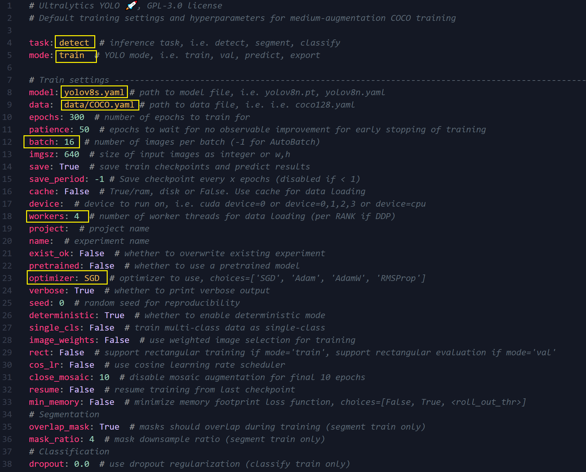Click the epochs value 300
Viewport: 586px width, 472px height.
coord(77,117)
